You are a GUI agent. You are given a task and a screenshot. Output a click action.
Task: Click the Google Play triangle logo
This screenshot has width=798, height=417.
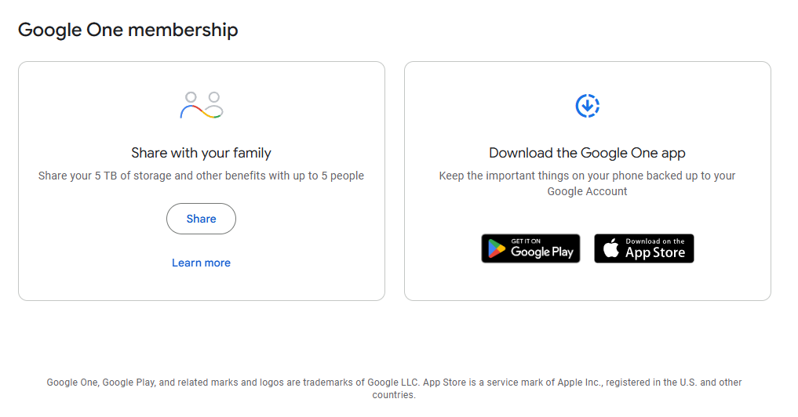496,248
